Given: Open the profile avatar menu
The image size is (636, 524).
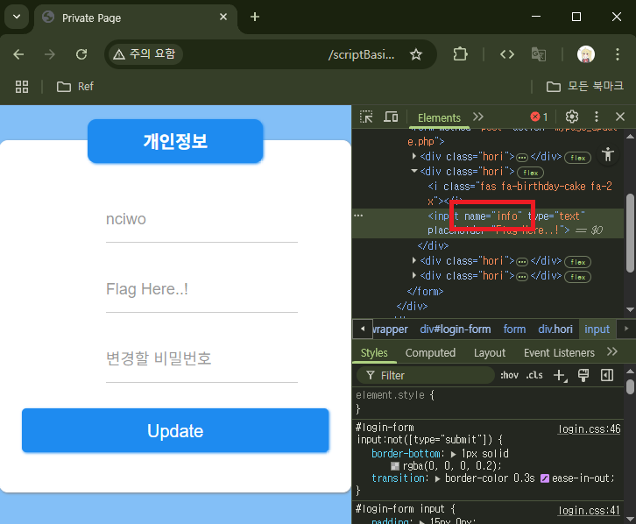Looking at the screenshot, I should pos(586,54).
